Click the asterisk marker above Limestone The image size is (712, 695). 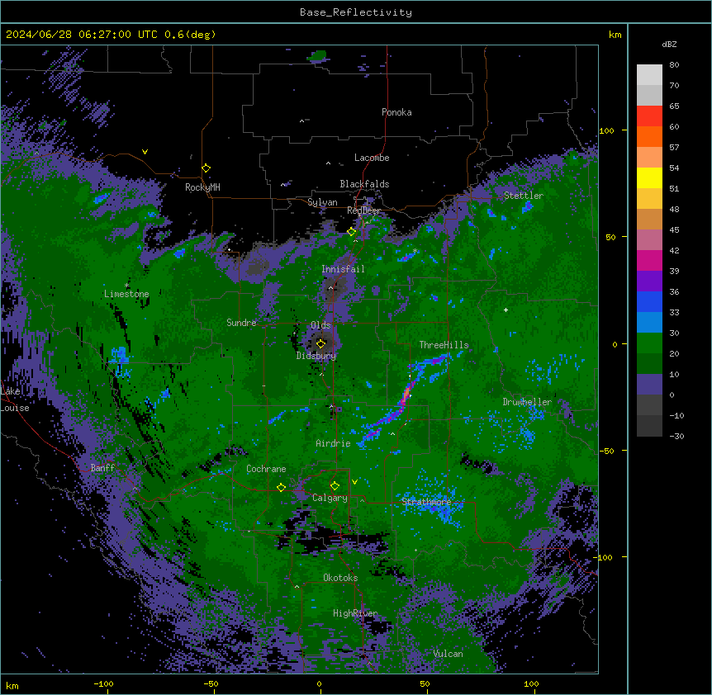tap(126, 286)
